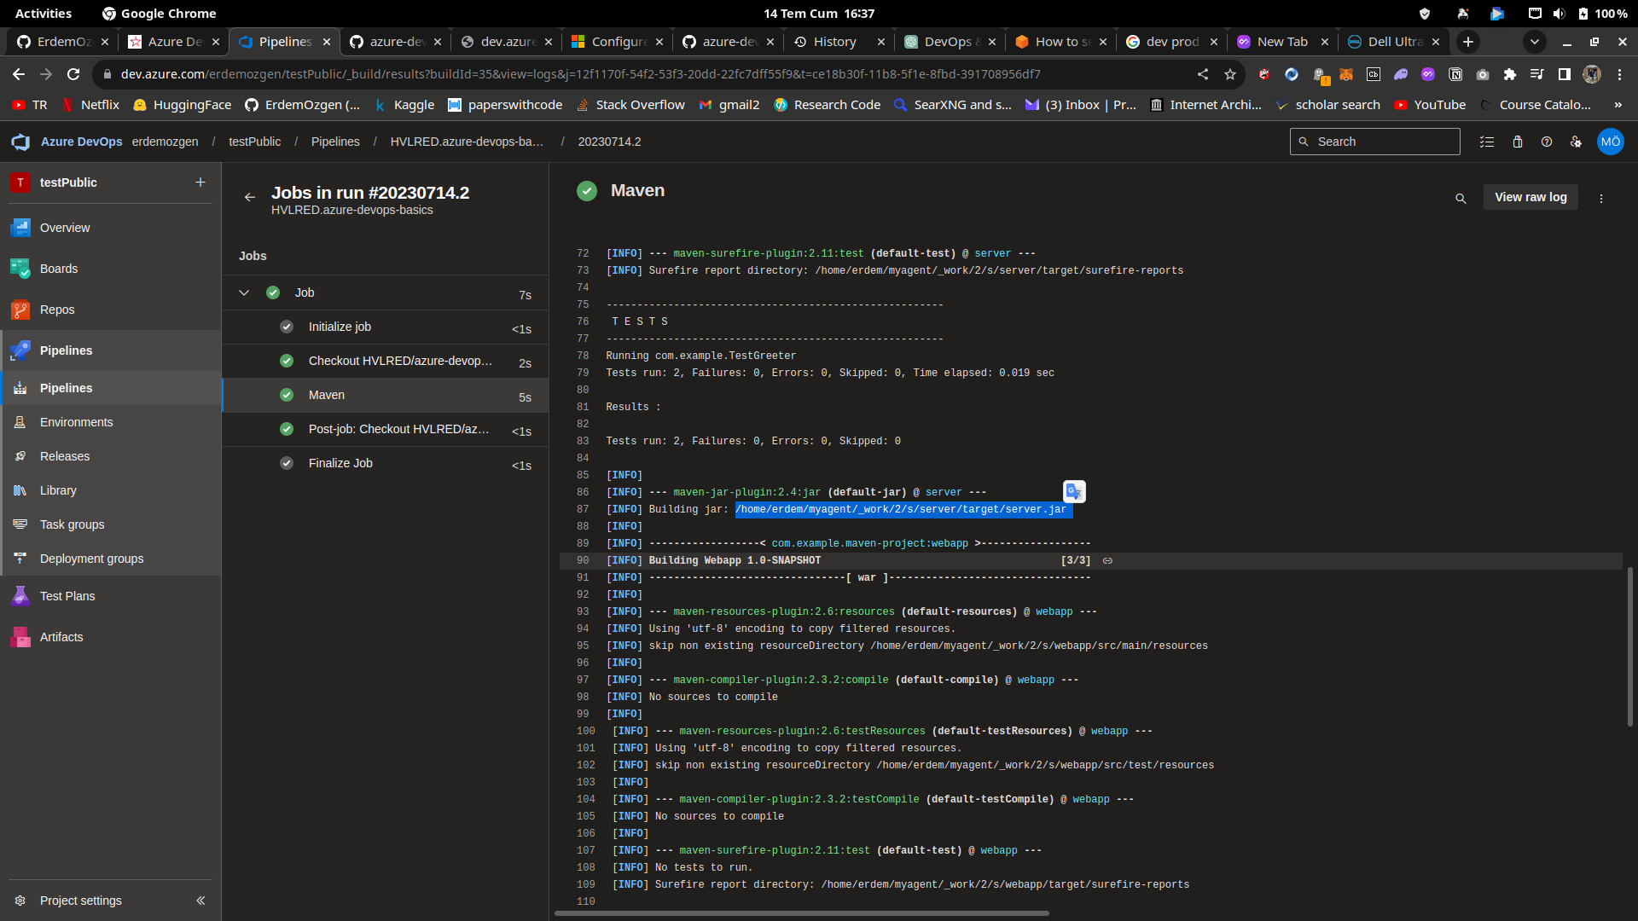Viewport: 1638px width, 921px height.
Task: Click the plus button next to testPublic
Action: click(x=200, y=182)
